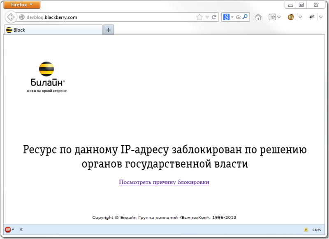The width and height of the screenshot is (329, 239).
Task: Click the живи на яркой стороне slogan
Action: [46, 91]
